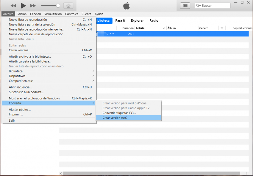Type in the Buscar search field

click(215, 6)
